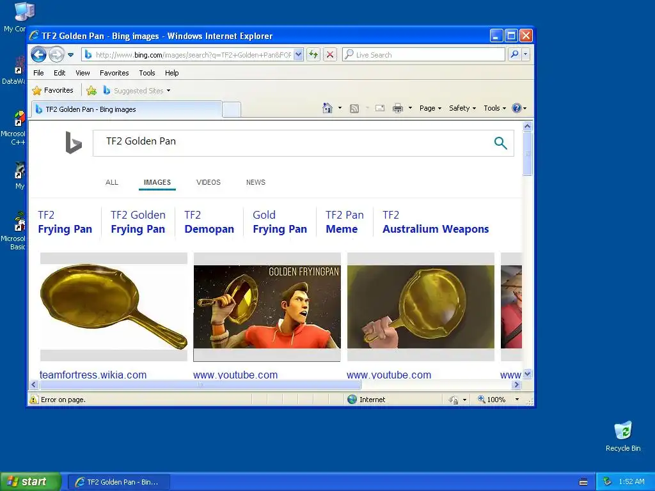Click the Gold Frying Pan suggestion
655x491 pixels.
[280, 222]
